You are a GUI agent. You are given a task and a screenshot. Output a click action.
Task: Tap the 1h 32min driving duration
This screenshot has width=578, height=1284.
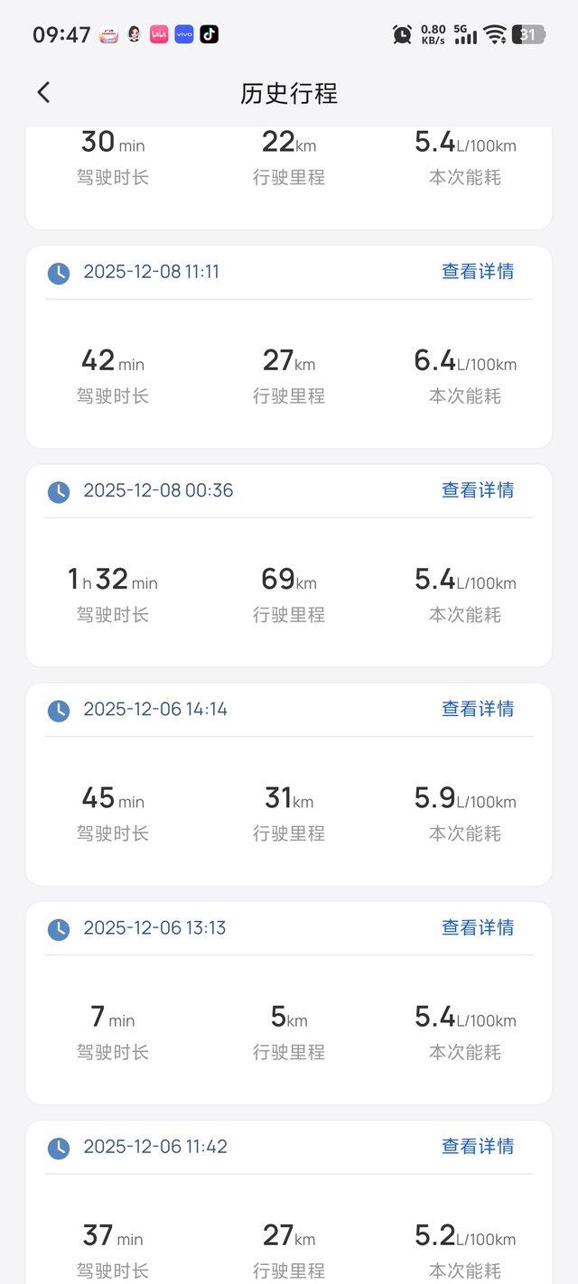tap(113, 580)
